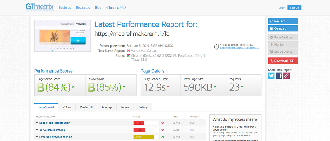Click the Compare button
Viewport: 330px width, 141px height.
coord(283,29)
